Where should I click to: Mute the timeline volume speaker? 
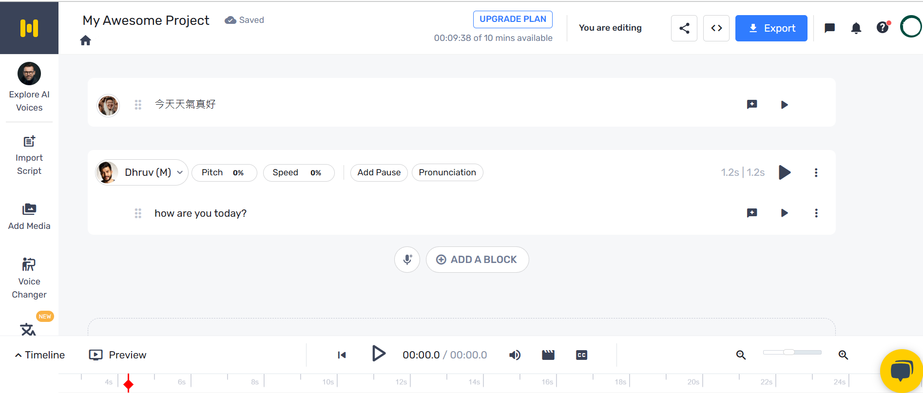pos(515,355)
